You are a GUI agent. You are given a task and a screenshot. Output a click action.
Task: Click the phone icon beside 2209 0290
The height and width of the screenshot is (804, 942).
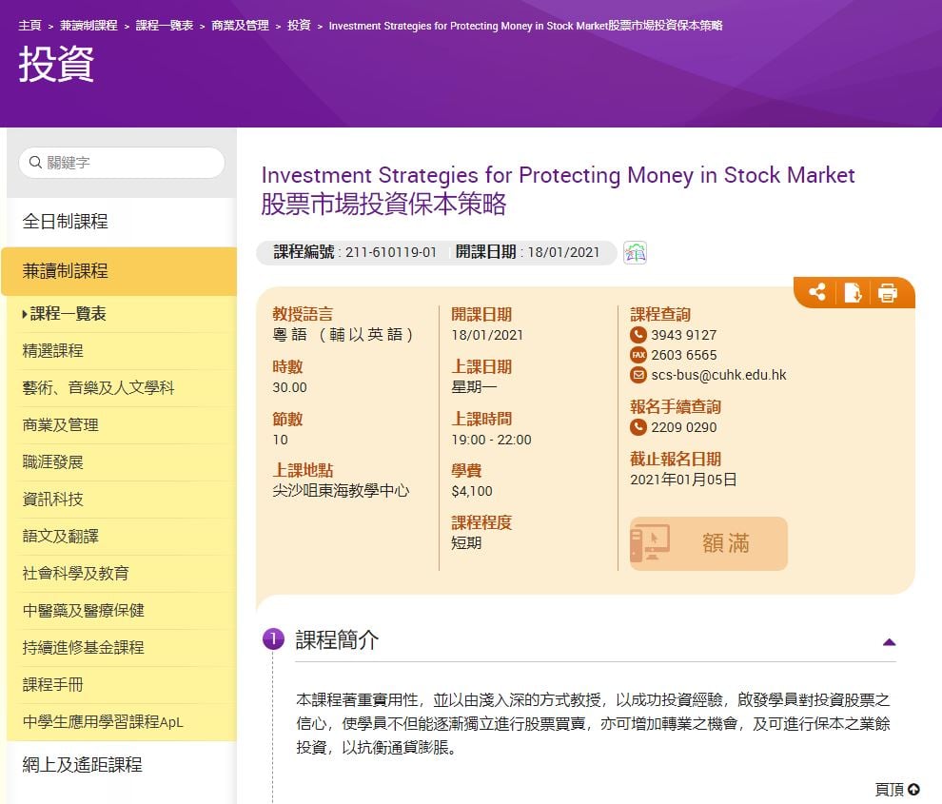coord(638,427)
